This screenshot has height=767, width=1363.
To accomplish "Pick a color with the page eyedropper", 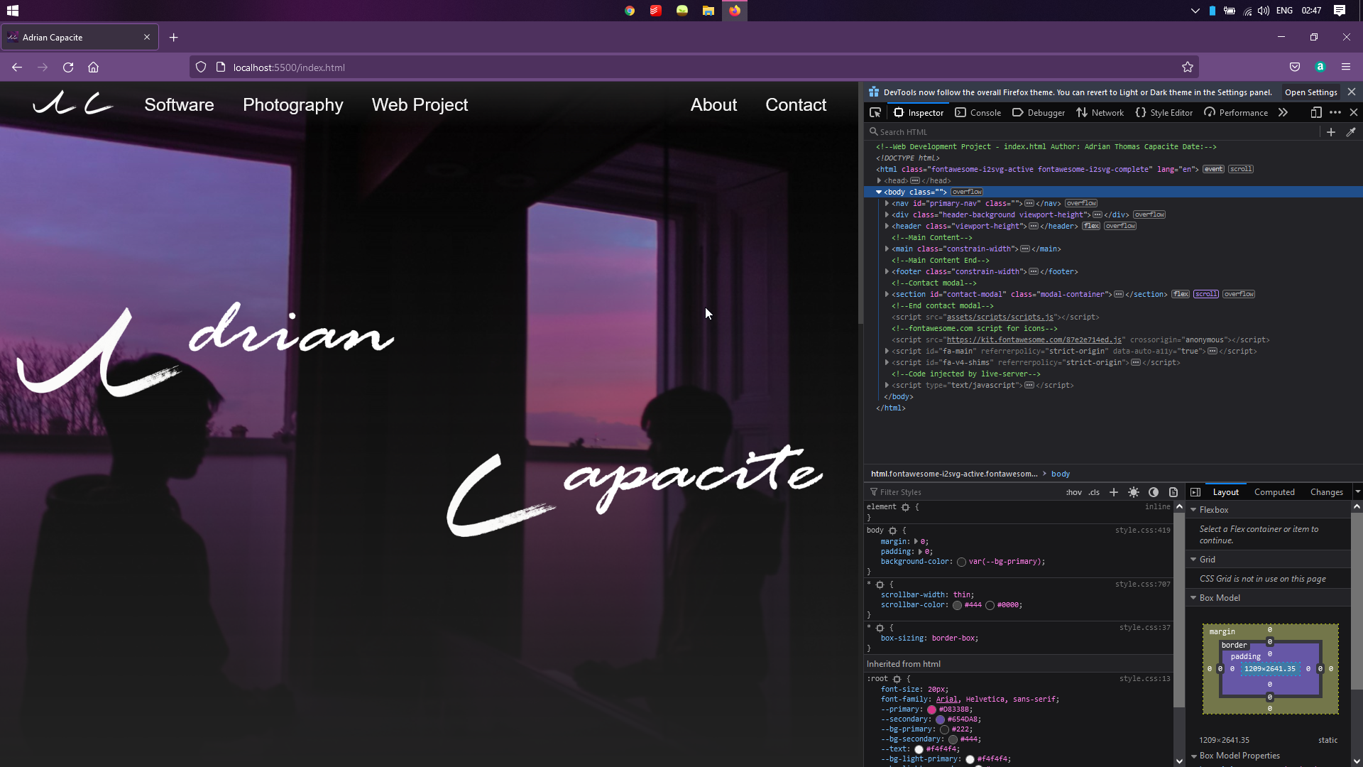I will coord(1351,132).
